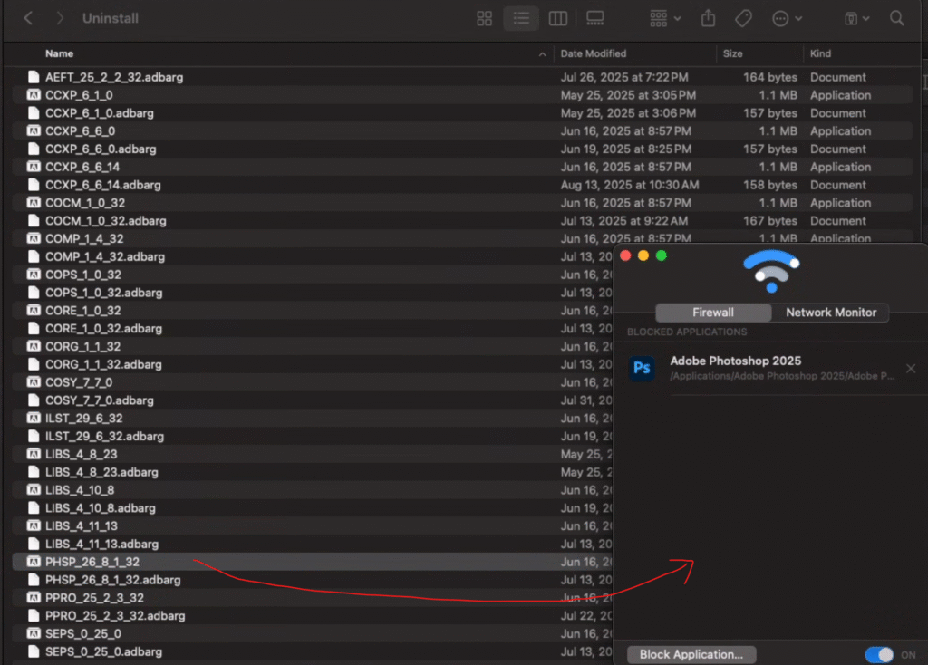
Task: Open the Share icon in the toolbar
Action: tap(708, 18)
